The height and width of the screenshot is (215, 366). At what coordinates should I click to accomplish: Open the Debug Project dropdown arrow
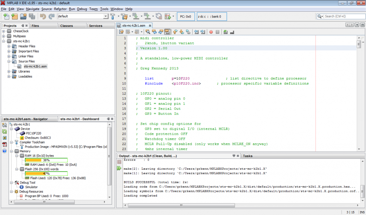[173, 16]
